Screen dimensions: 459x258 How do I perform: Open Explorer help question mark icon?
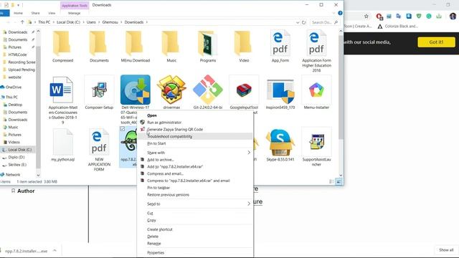[340, 13]
